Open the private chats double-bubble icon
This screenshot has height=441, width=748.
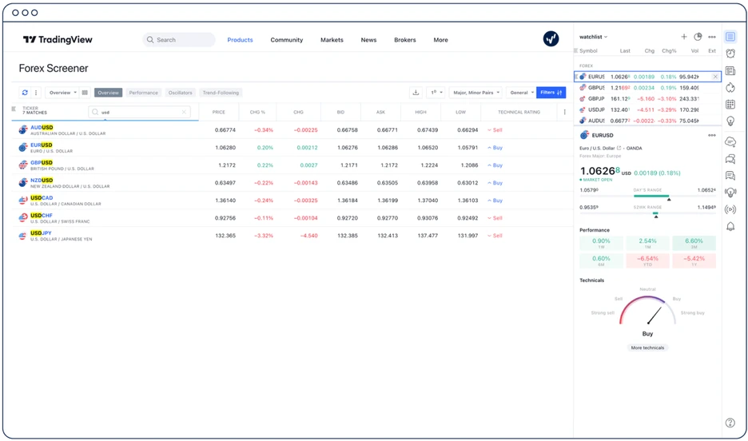[x=730, y=159]
